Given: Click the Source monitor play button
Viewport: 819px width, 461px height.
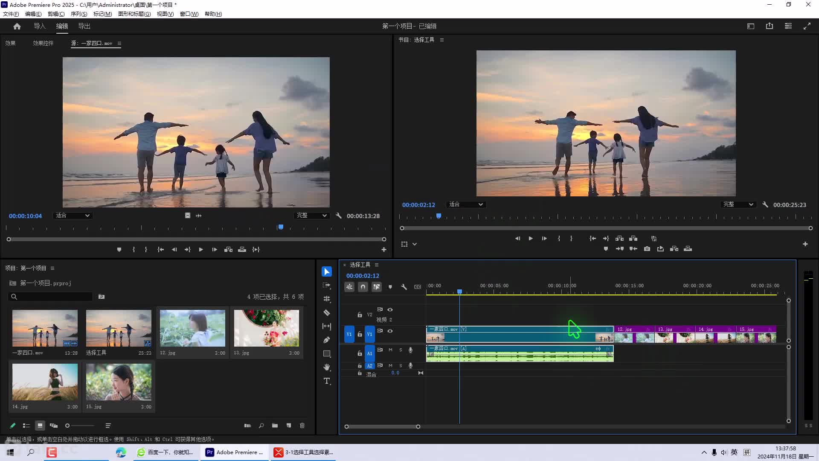Looking at the screenshot, I should tap(201, 250).
